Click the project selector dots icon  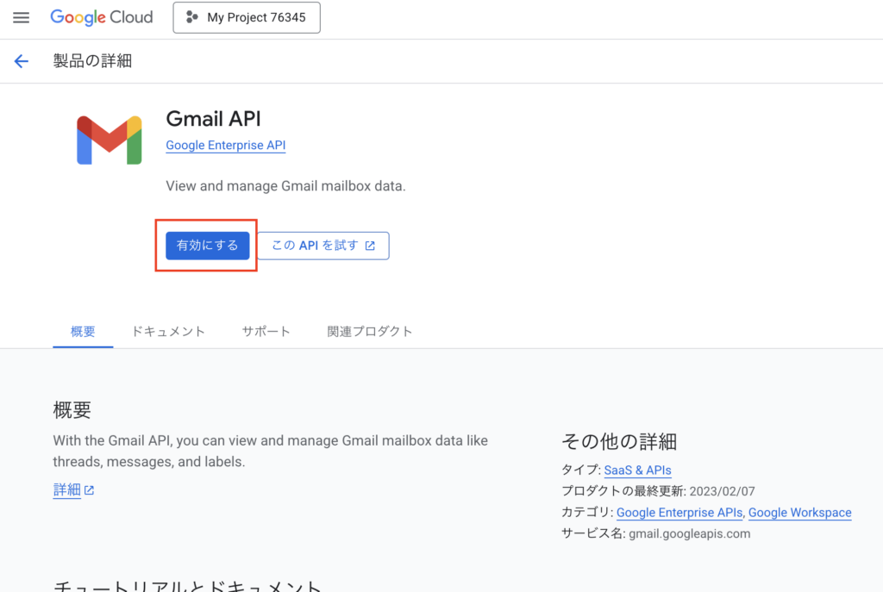192,17
